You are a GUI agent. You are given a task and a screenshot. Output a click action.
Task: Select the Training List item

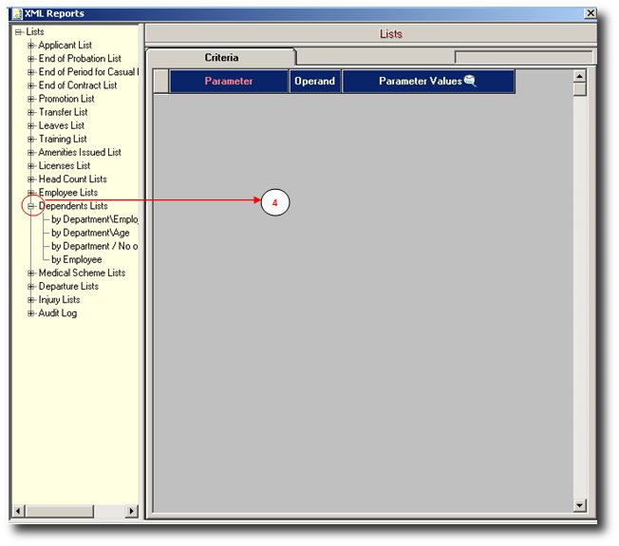(x=62, y=139)
